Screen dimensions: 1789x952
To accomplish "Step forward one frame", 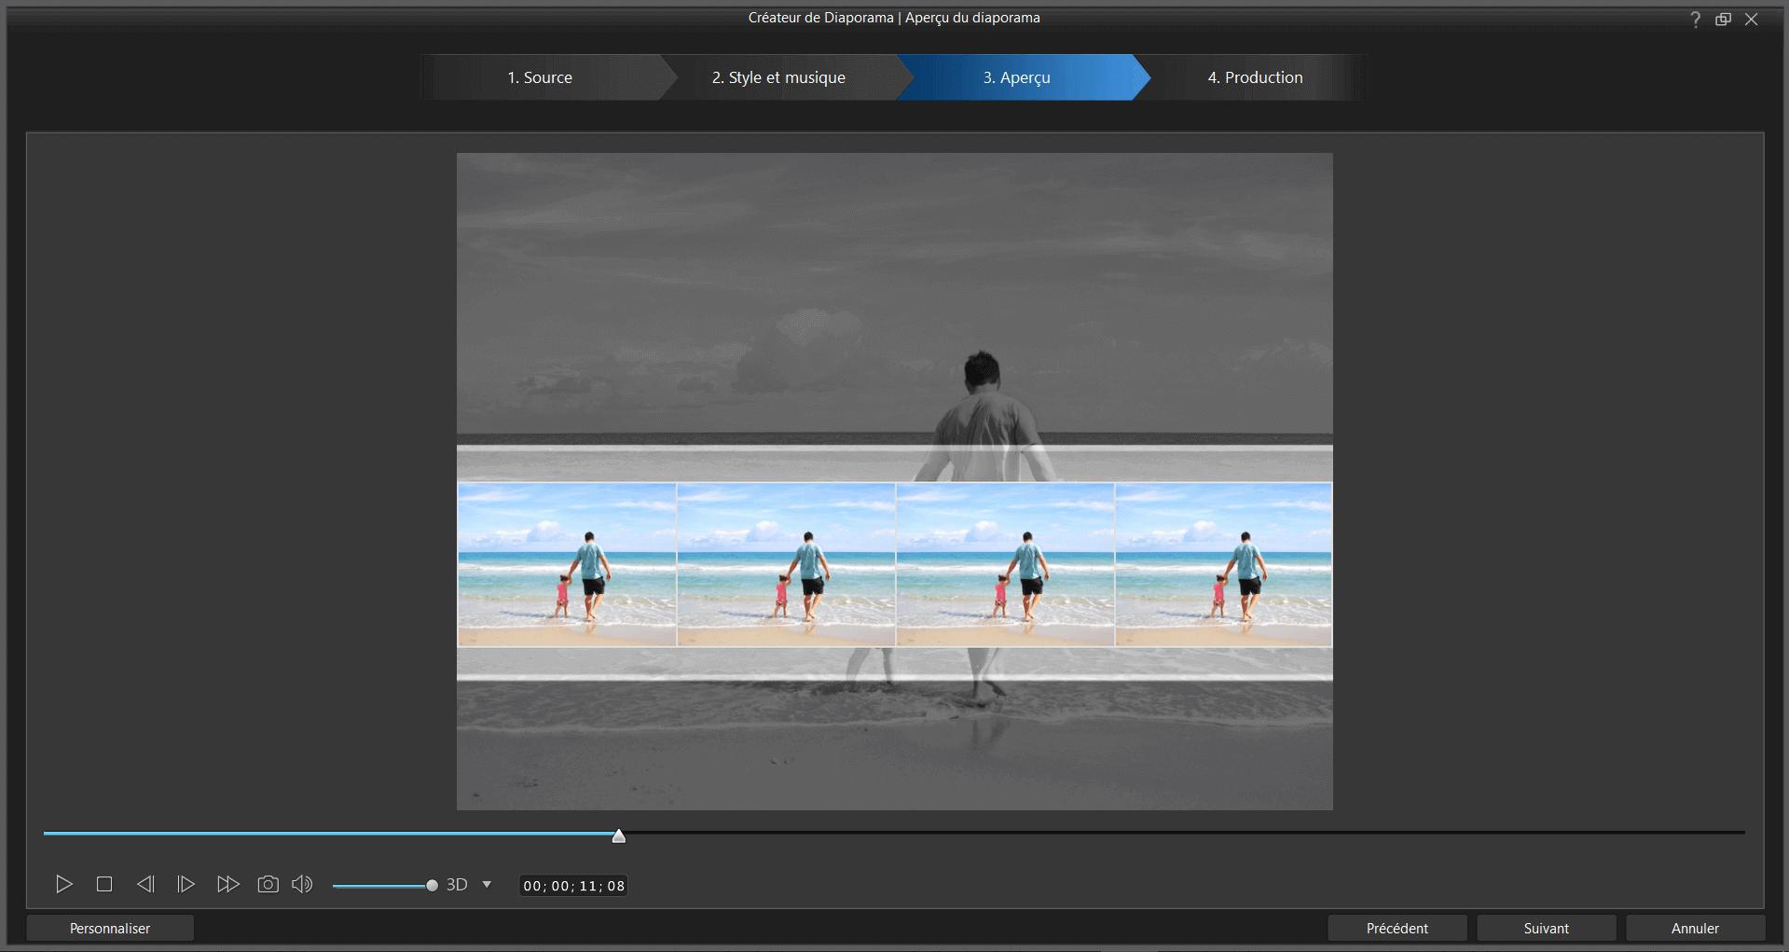I will click(x=186, y=884).
